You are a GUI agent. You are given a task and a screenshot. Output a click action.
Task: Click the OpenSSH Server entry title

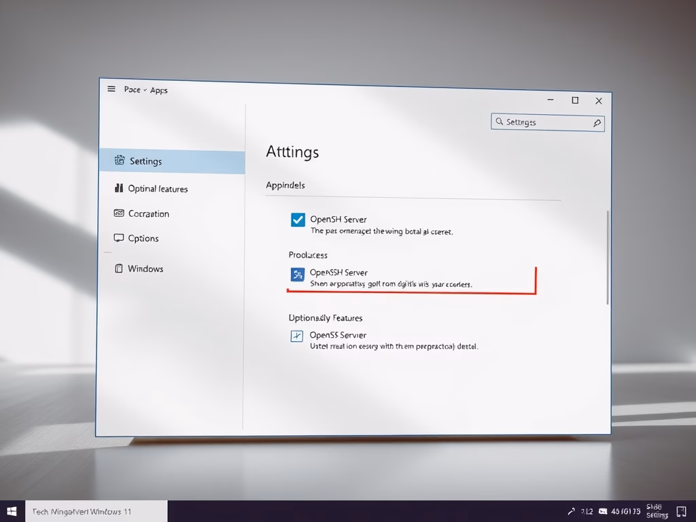(x=338, y=273)
